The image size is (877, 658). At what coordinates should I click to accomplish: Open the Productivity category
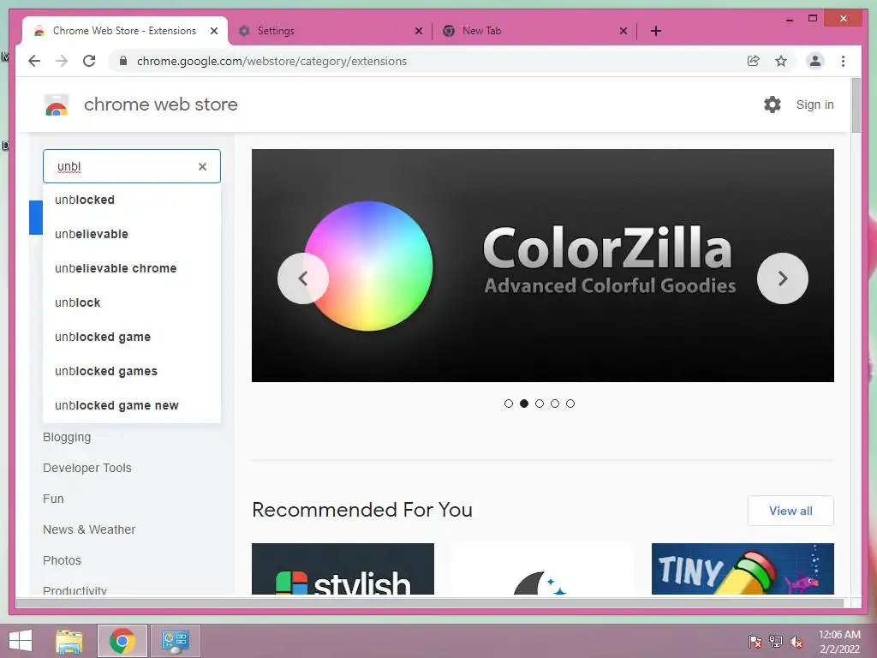[75, 589]
